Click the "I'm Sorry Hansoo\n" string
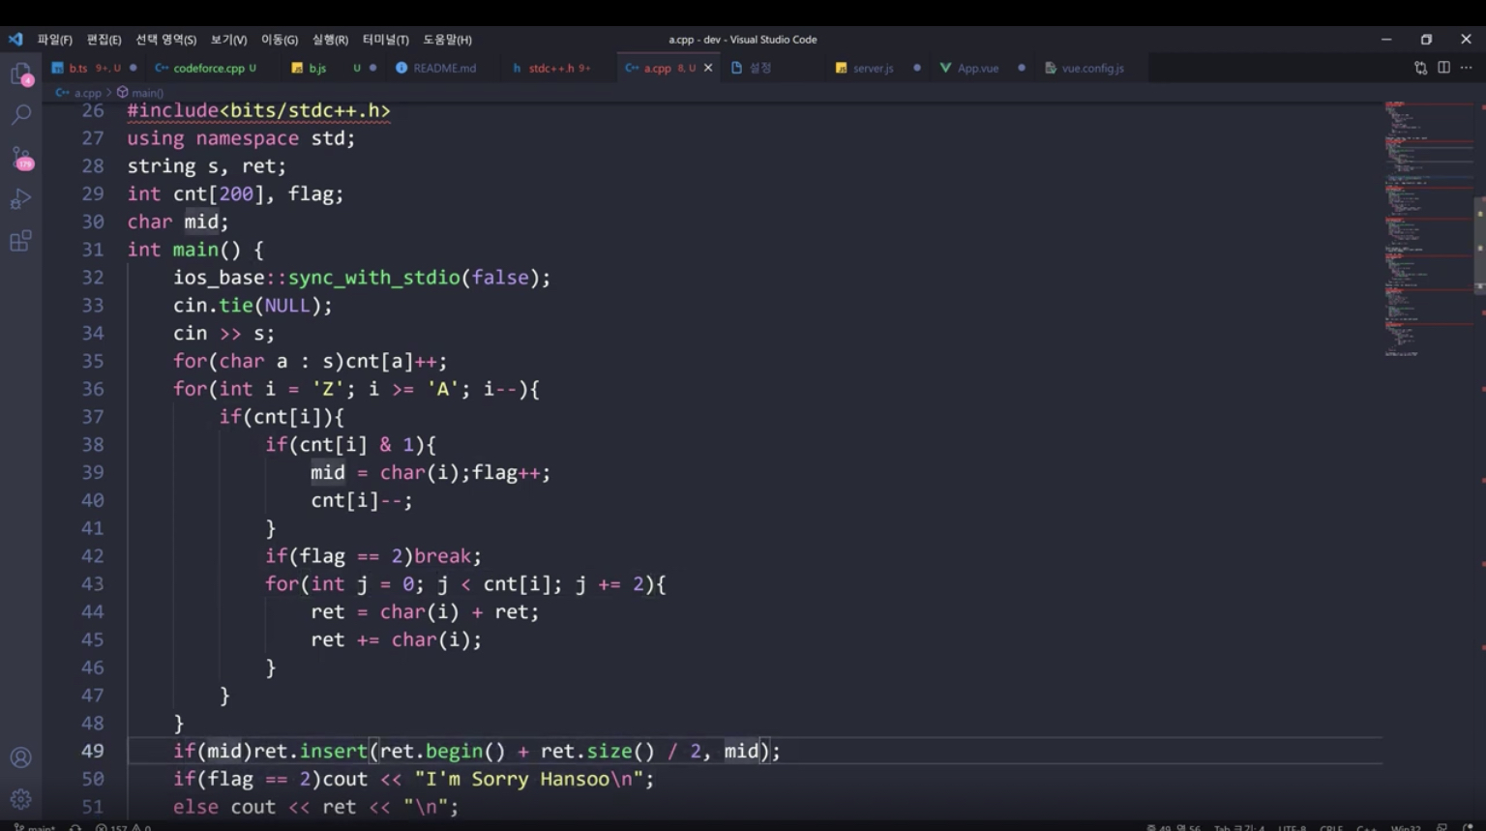 point(528,779)
